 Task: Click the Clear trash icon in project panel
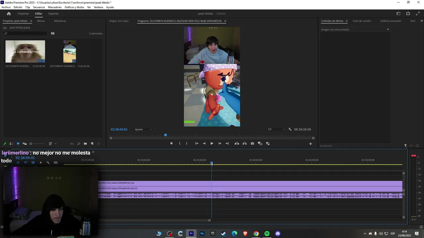click(x=98, y=144)
